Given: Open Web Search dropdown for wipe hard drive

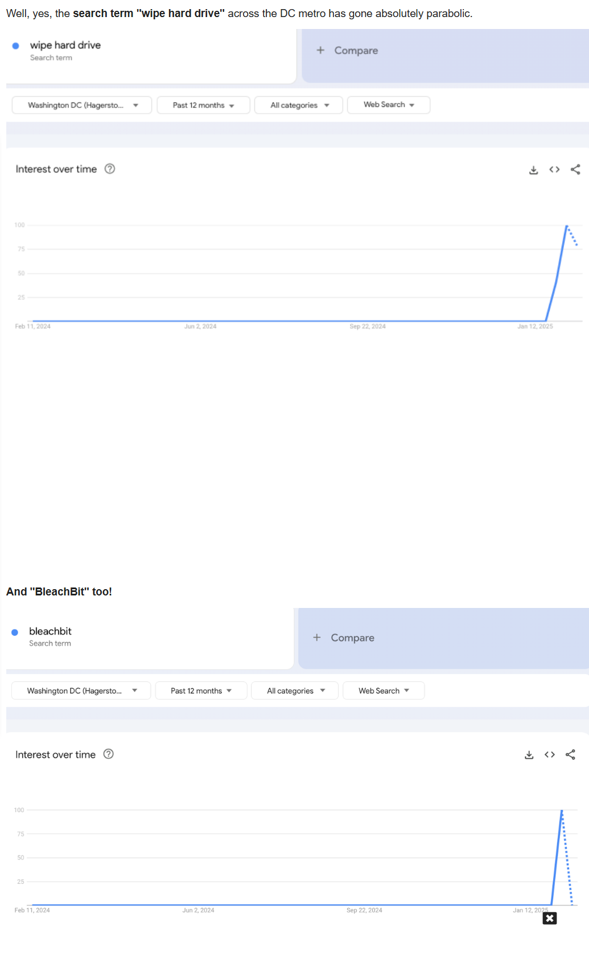Looking at the screenshot, I should (389, 105).
